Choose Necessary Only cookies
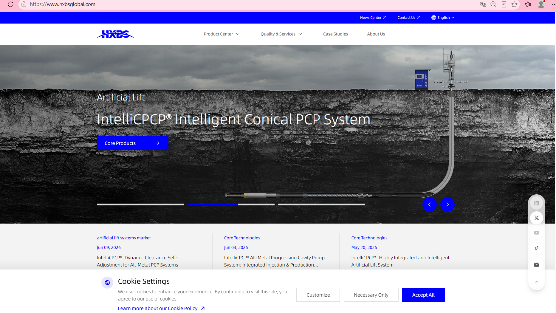Screen dimensions: 556x313 point(371,295)
